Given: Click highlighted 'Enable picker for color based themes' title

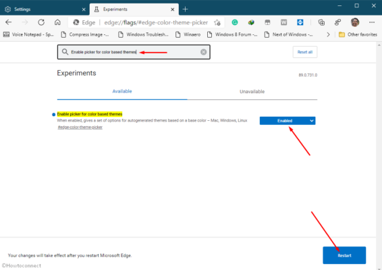Looking at the screenshot, I should [x=90, y=114].
